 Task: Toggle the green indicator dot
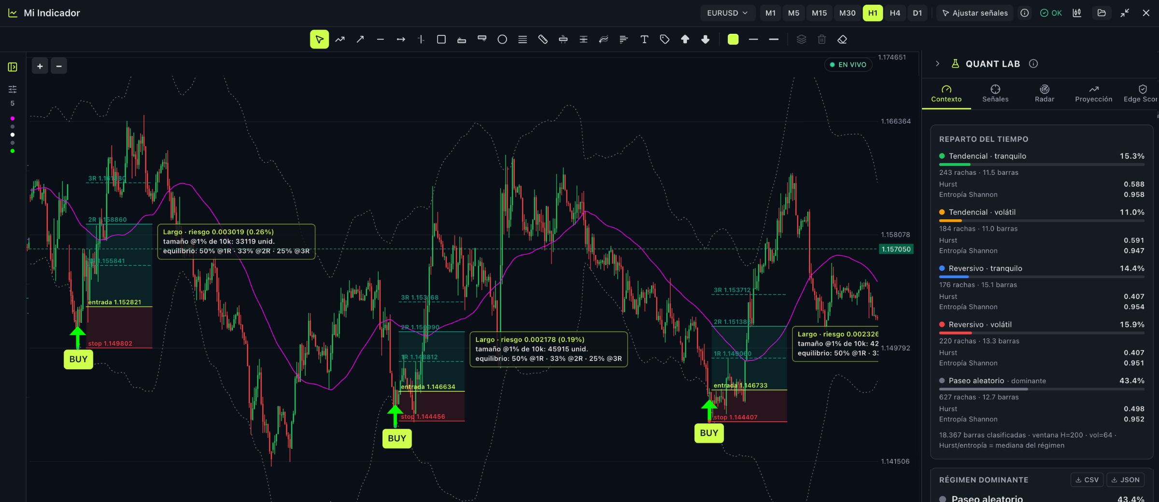tap(13, 151)
